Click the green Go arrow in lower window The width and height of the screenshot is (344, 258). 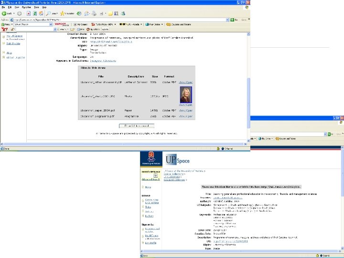pos(329,134)
